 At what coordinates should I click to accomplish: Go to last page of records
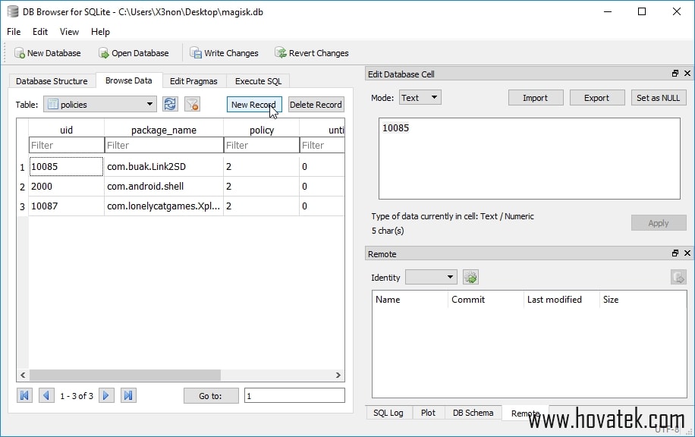pyautogui.click(x=128, y=395)
